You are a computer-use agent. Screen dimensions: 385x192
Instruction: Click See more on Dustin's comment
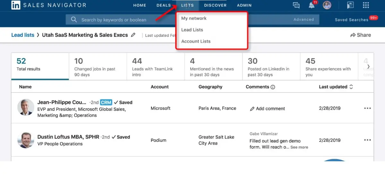pos(299,147)
